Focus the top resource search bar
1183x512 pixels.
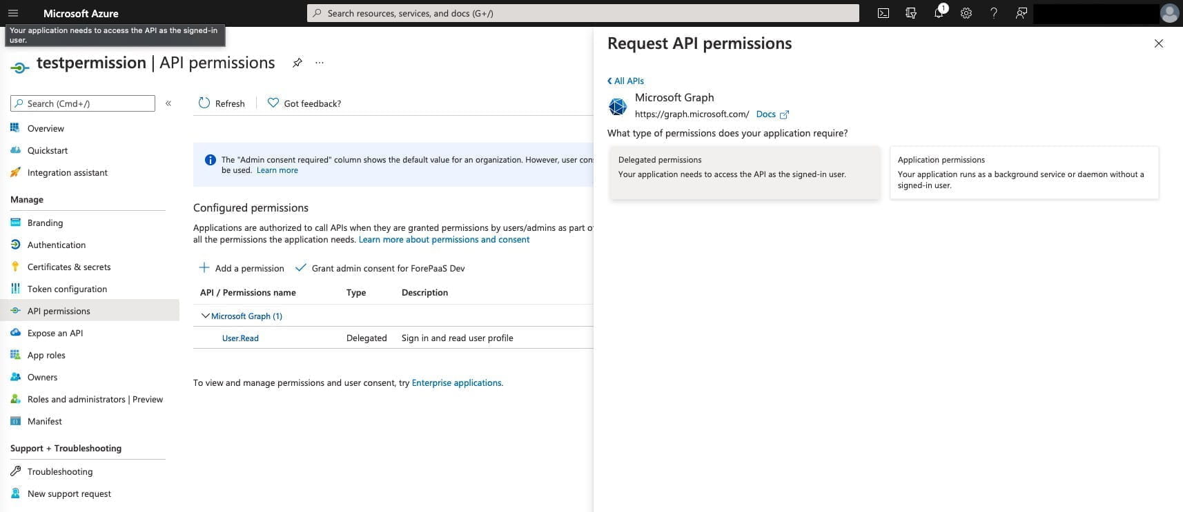pos(583,13)
